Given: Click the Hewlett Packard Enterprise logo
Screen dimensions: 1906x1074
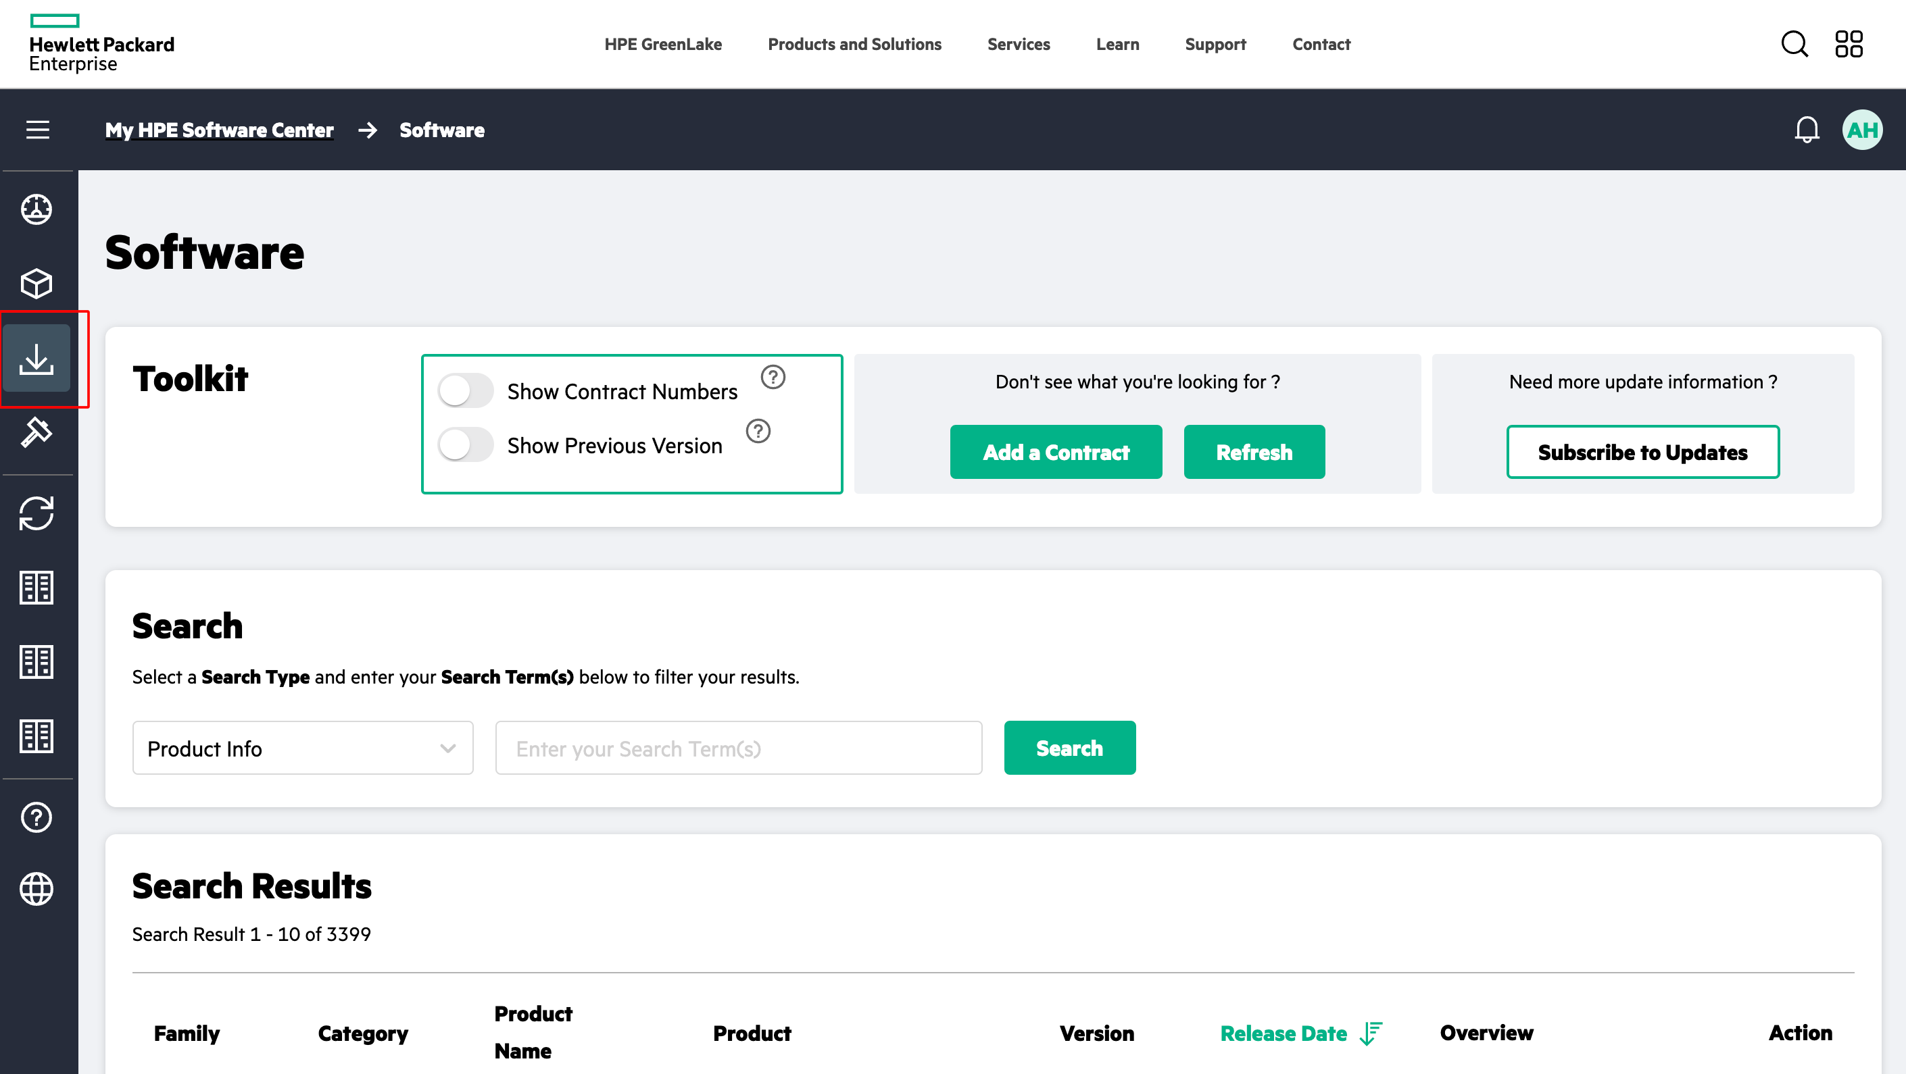Looking at the screenshot, I should pos(101,44).
